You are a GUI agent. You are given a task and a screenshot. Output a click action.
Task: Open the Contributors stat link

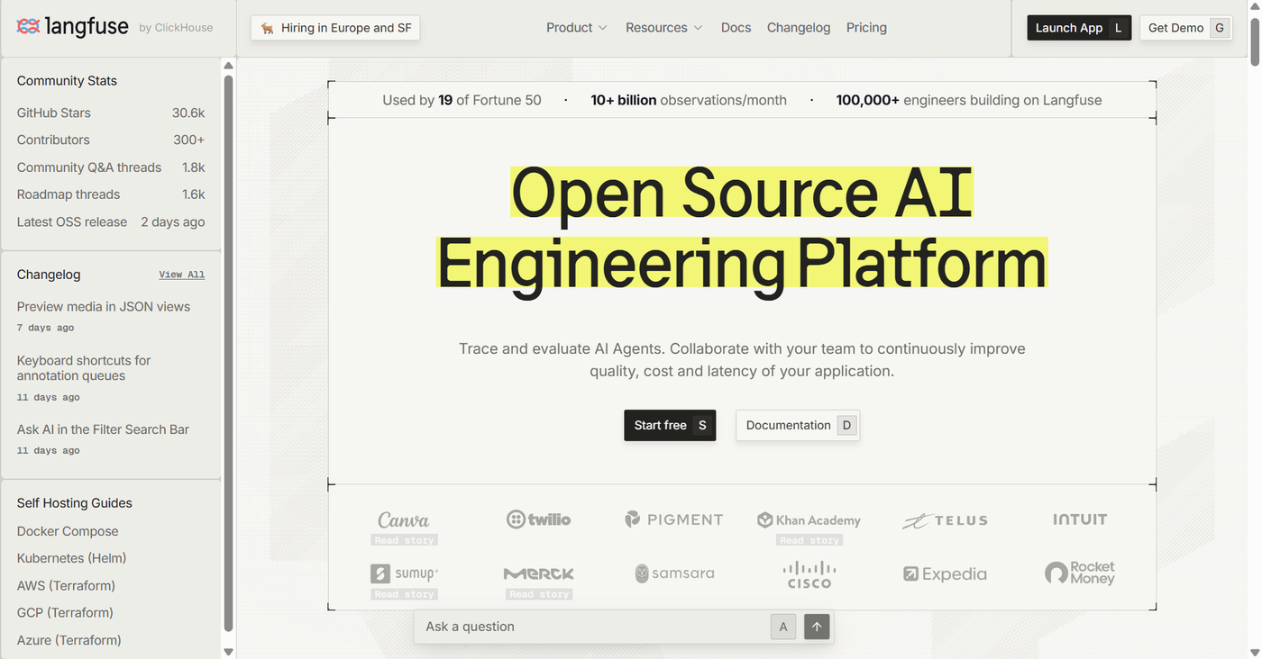pos(111,140)
